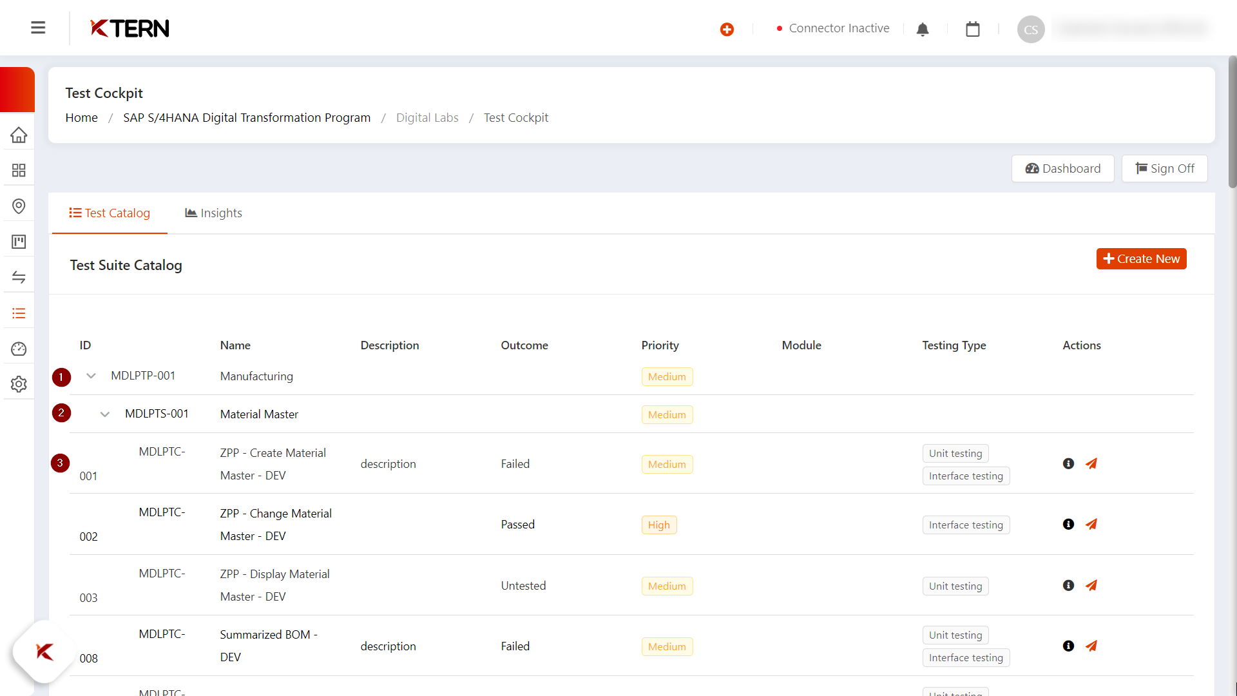Select the Test Catalog tab

[110, 213]
